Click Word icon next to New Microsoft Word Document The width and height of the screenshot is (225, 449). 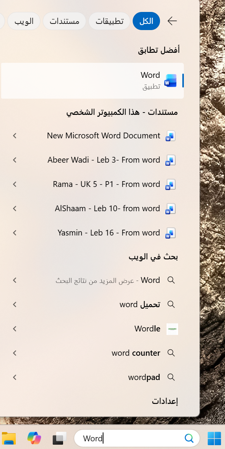point(171,136)
